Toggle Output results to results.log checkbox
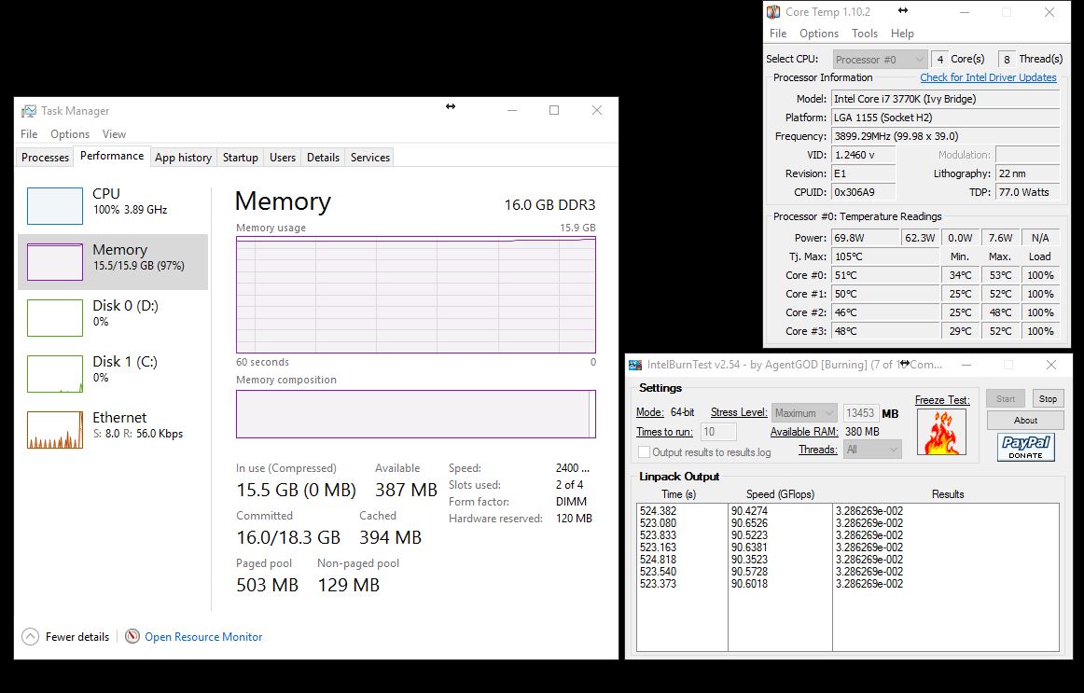This screenshot has height=693, width=1084. (x=645, y=451)
